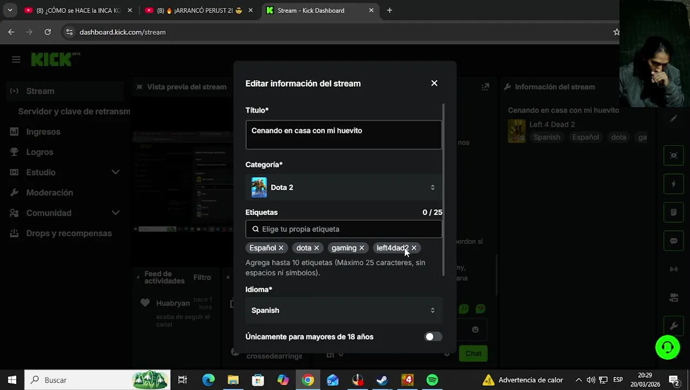Click the lightning bolt icon in right toolbar
The width and height of the screenshot is (690, 390).
(674, 184)
